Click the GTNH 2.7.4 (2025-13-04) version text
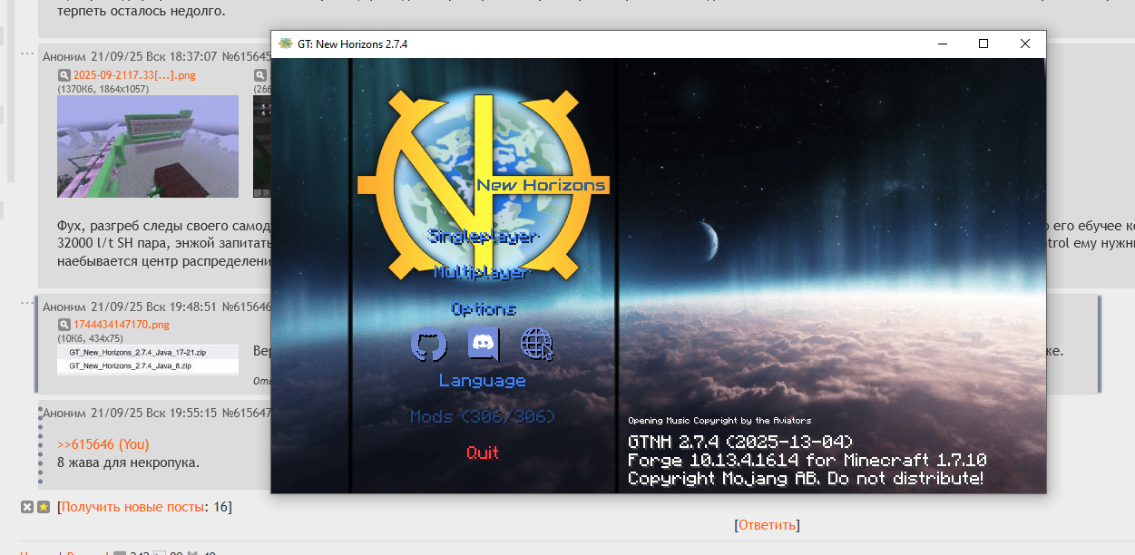Image resolution: width=1135 pixels, height=555 pixels. [740, 442]
